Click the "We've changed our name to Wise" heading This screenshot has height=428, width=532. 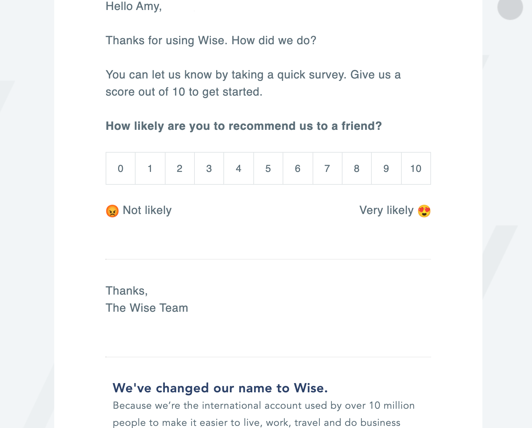click(220, 388)
